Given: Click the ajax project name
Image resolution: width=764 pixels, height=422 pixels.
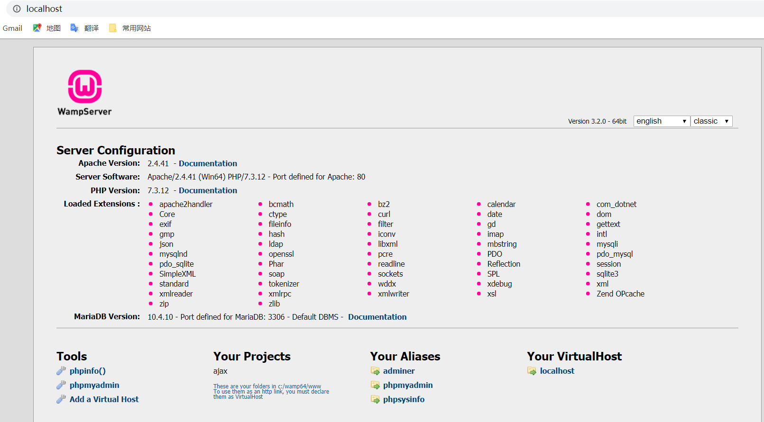Looking at the screenshot, I should tap(221, 371).
